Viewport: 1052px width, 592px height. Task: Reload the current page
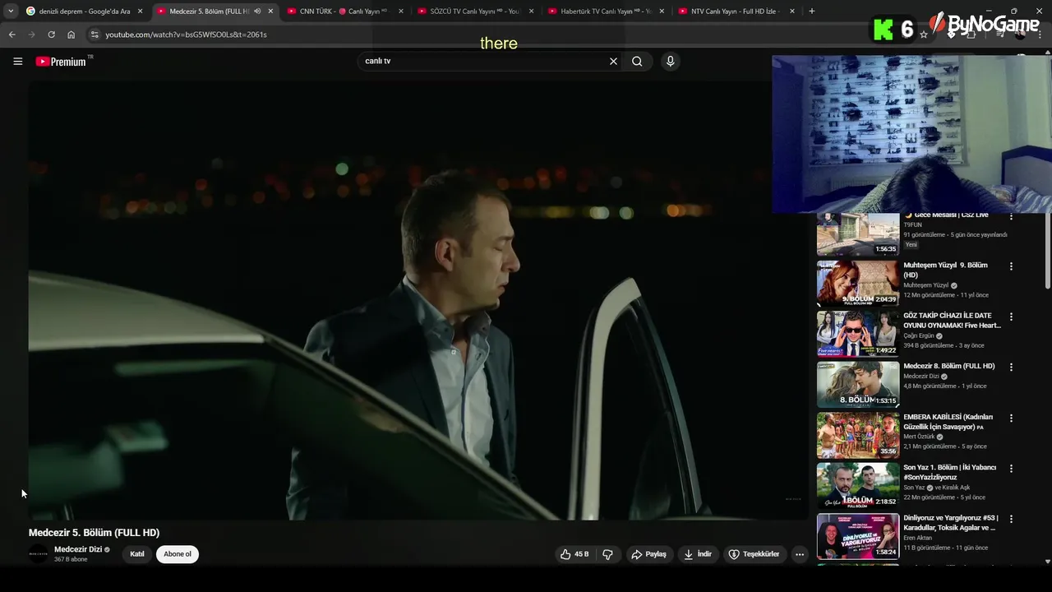coord(51,35)
